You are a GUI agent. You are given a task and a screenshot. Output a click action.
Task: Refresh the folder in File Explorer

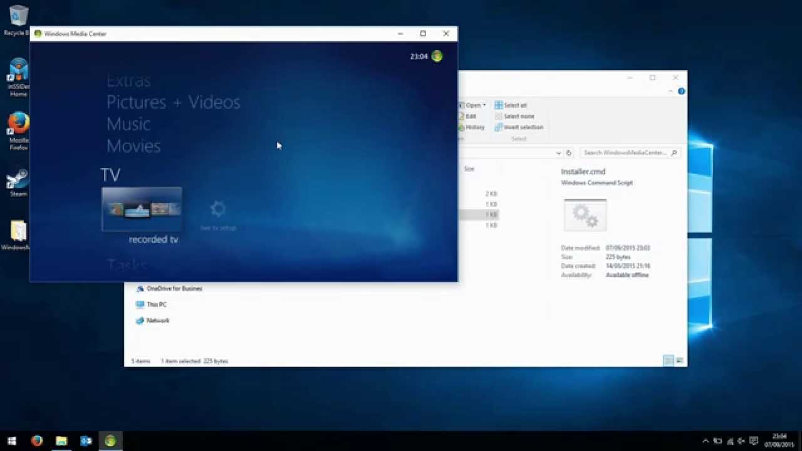(569, 153)
